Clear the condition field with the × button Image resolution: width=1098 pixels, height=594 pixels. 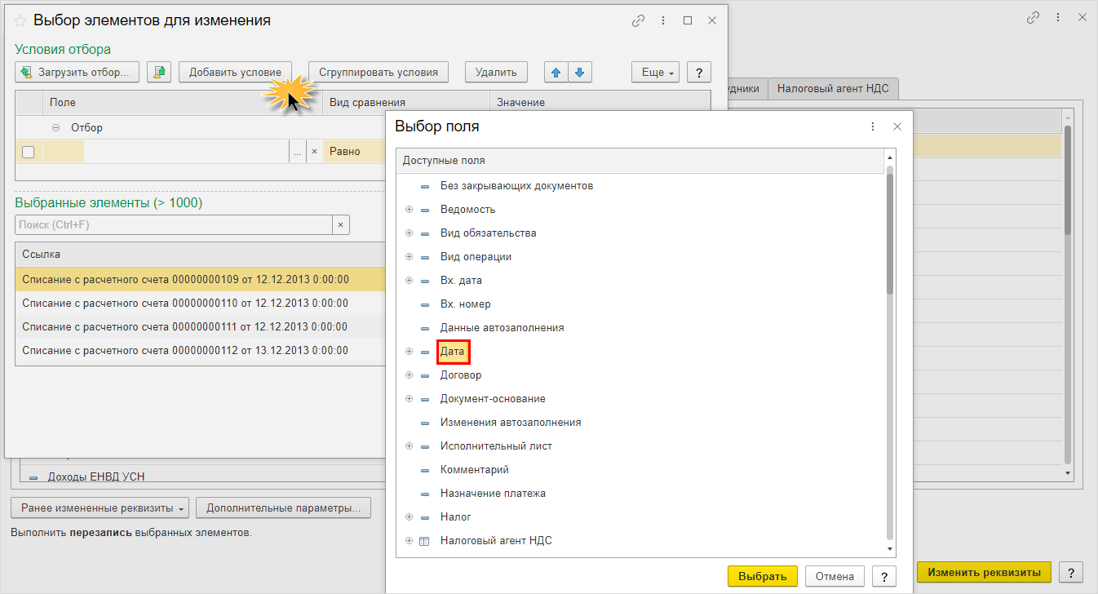[x=314, y=152]
